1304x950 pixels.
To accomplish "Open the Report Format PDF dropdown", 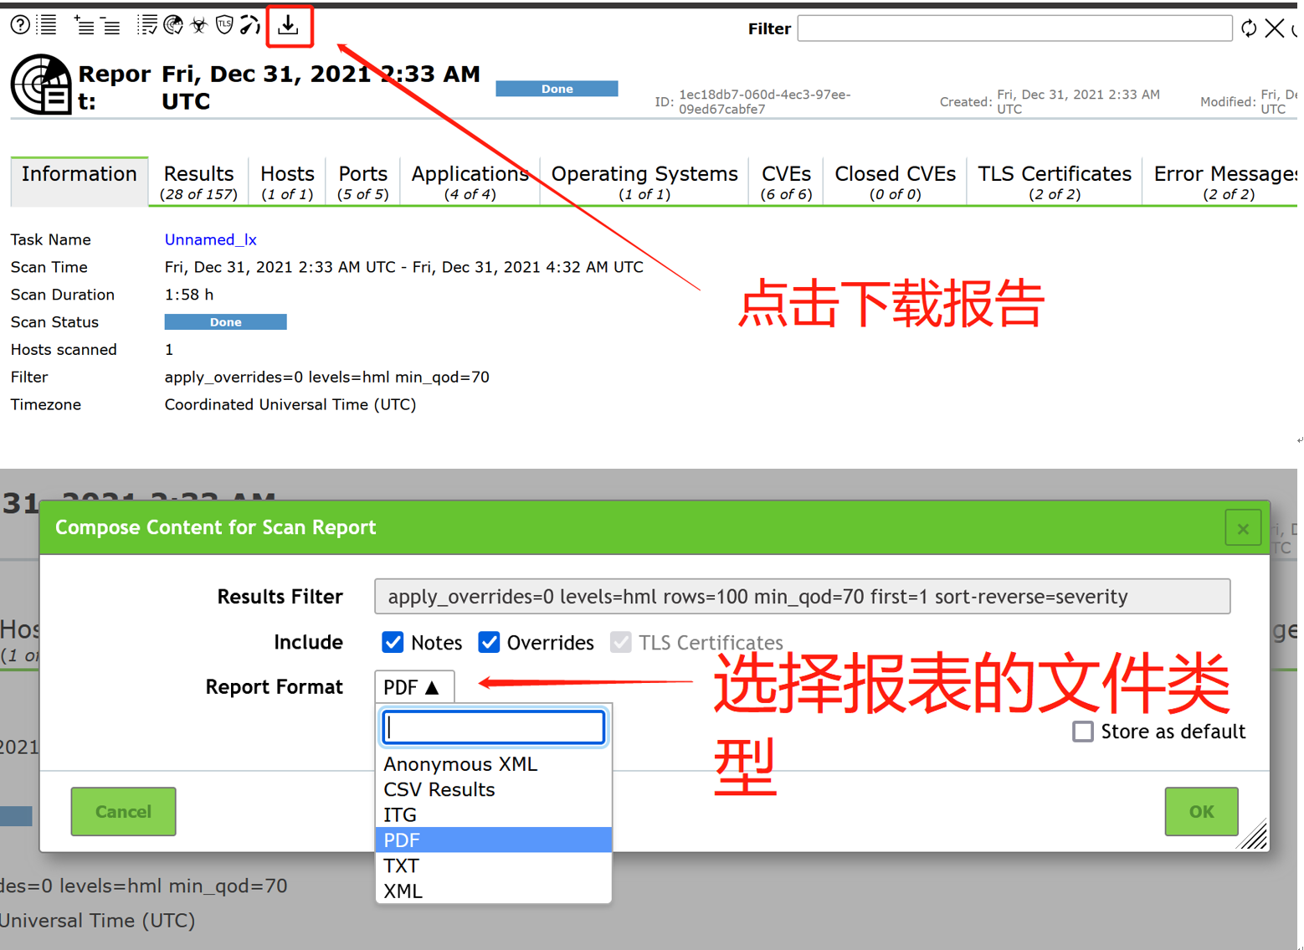I will click(x=413, y=686).
